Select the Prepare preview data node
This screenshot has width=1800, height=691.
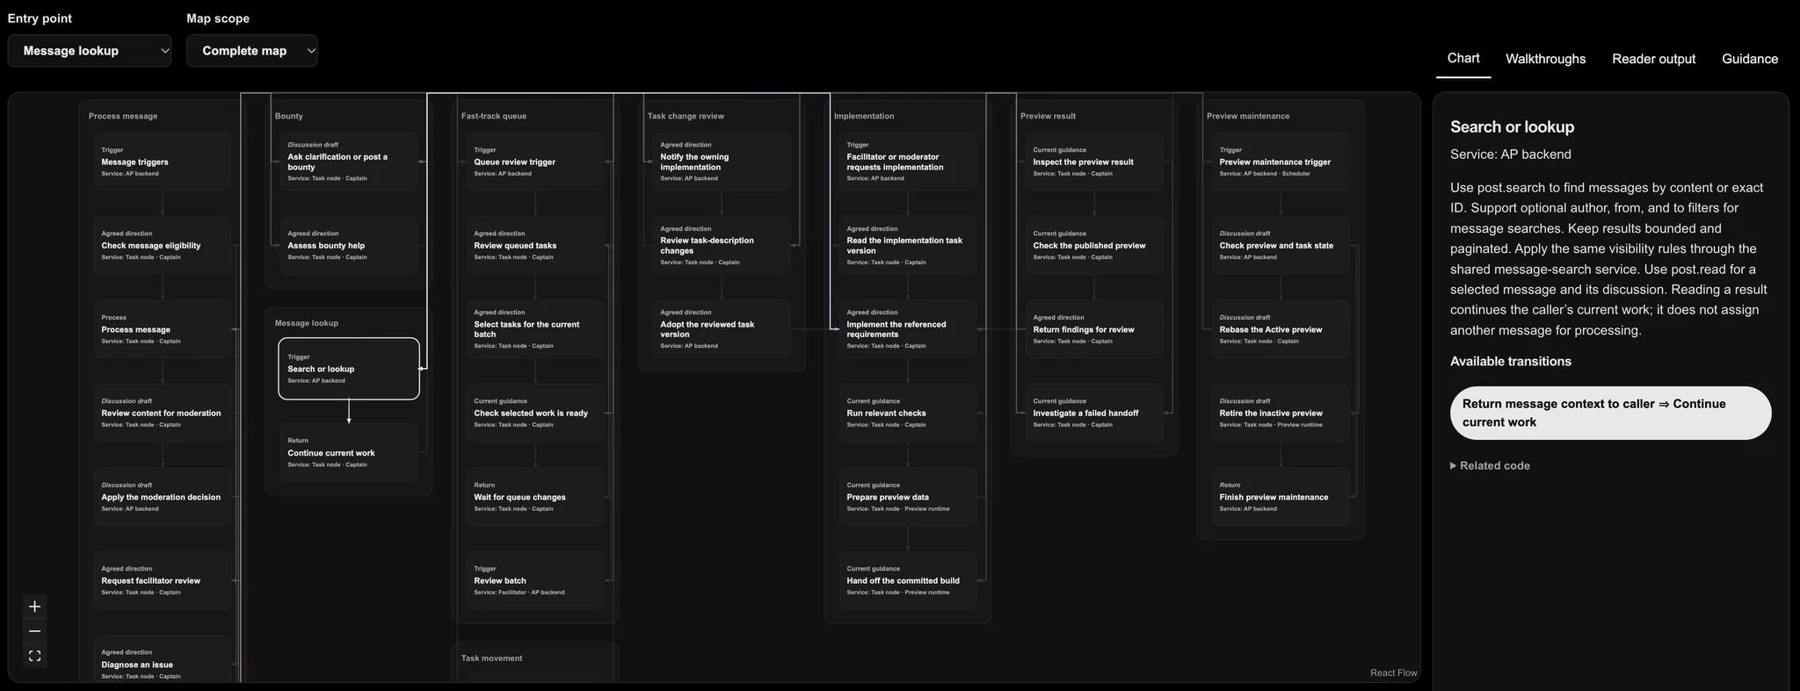tap(908, 497)
